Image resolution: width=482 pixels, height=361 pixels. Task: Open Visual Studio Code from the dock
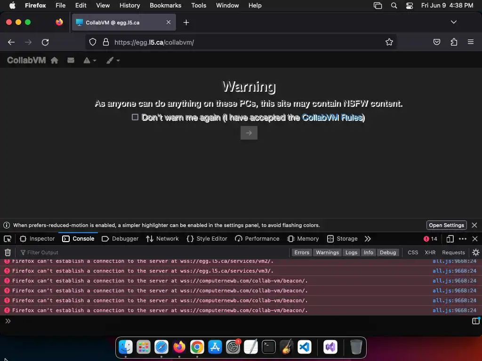305,347
